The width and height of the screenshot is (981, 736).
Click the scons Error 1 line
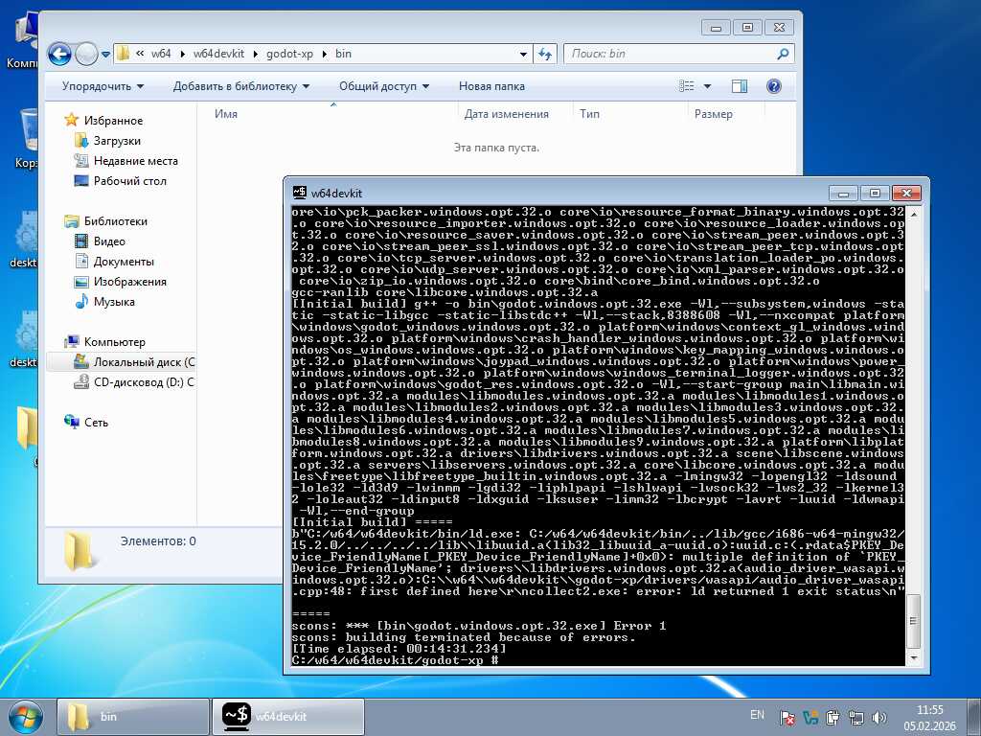[x=479, y=626]
